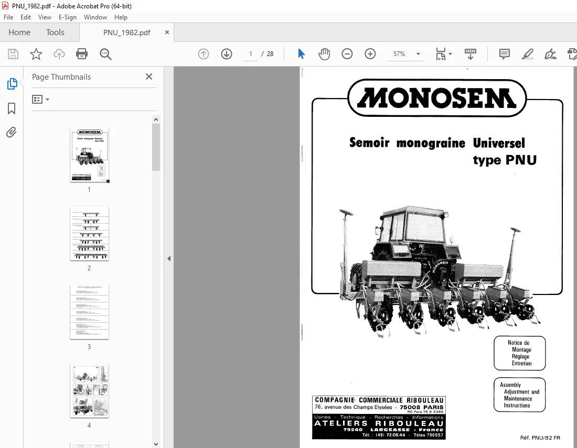Click the page number input field

click(251, 54)
